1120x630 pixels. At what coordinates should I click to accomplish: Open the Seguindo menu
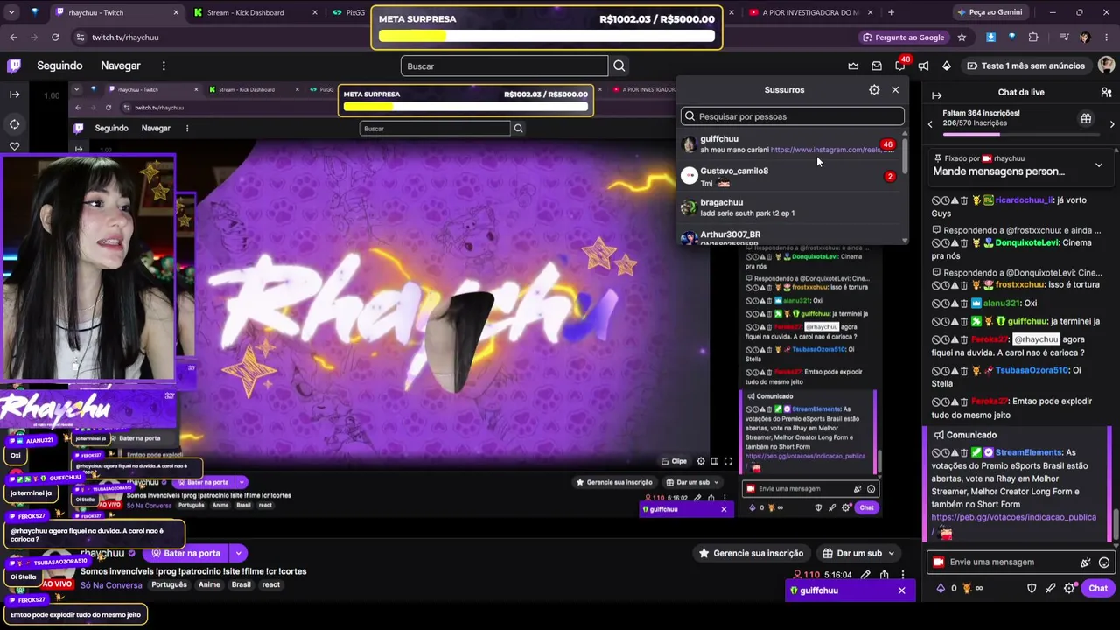tap(59, 66)
